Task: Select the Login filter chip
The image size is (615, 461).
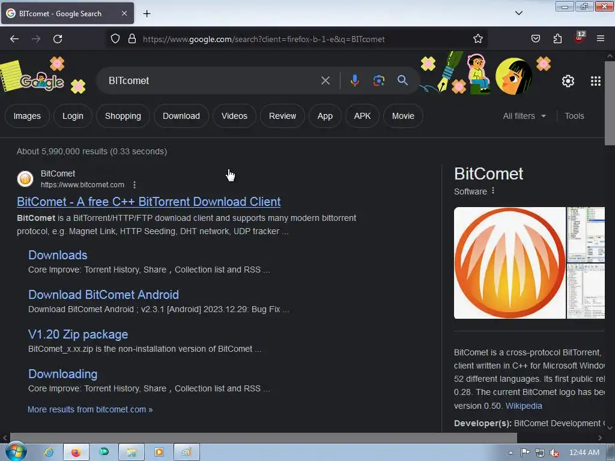Action: click(x=73, y=116)
